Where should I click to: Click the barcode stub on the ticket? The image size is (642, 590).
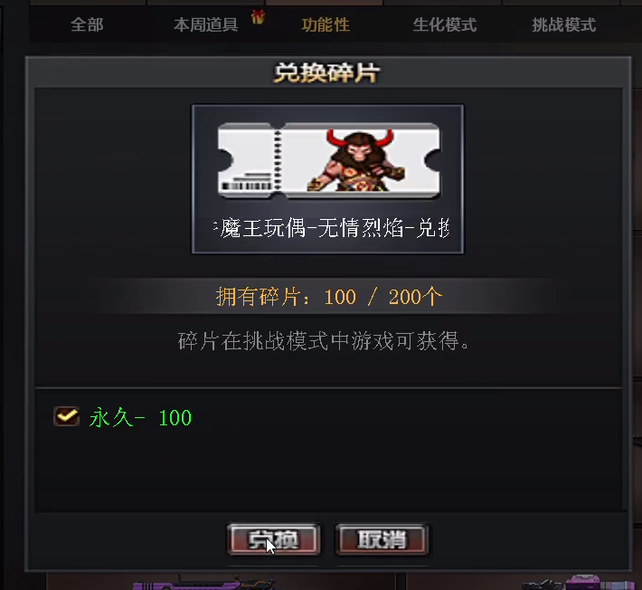point(247,160)
